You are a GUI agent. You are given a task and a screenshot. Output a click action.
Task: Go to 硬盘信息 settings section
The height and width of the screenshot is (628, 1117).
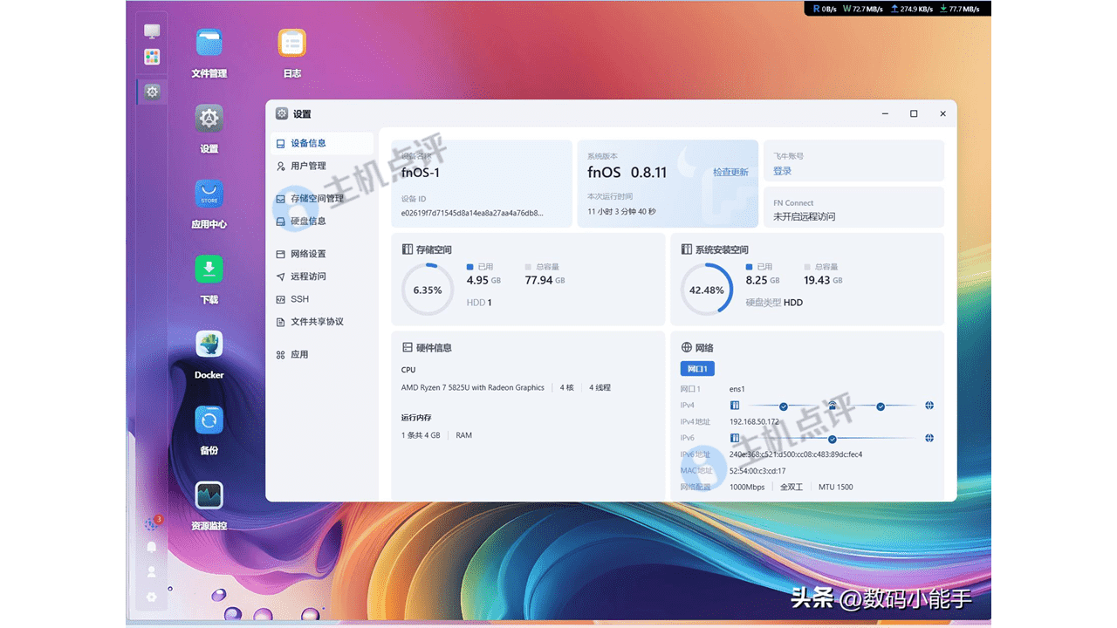click(308, 222)
